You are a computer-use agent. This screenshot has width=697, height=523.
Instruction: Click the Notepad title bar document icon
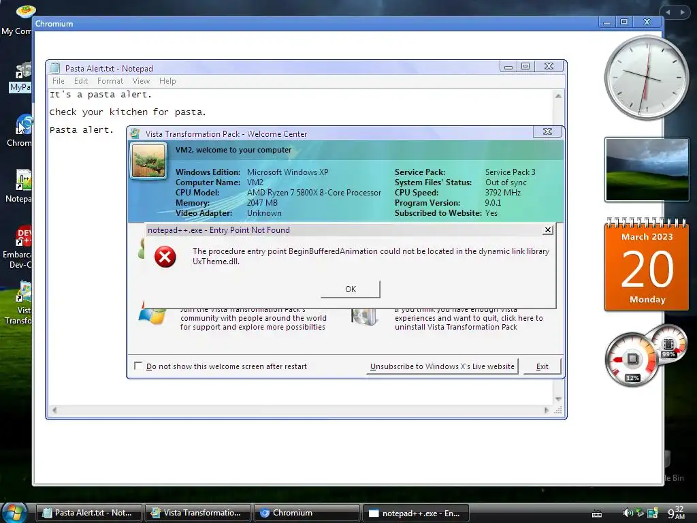coord(54,68)
